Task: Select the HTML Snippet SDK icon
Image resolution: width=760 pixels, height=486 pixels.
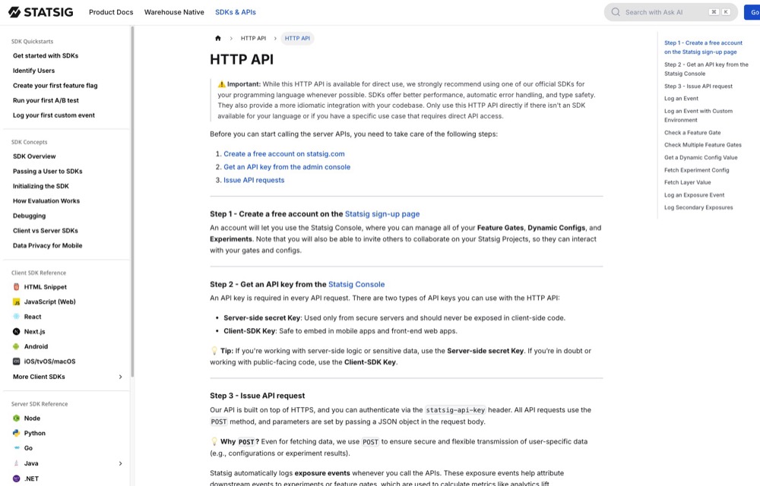Action: pyautogui.click(x=17, y=287)
